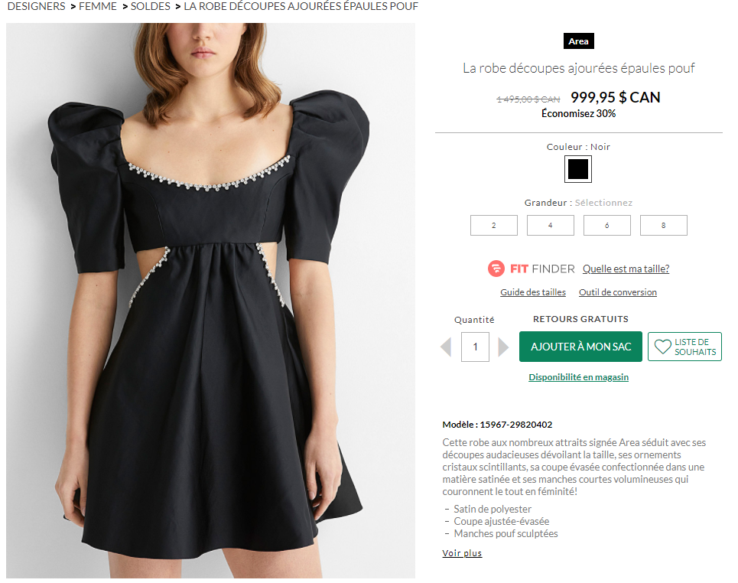Image resolution: width=738 pixels, height=583 pixels.
Task: Open Outil de conversion link
Action: click(617, 292)
